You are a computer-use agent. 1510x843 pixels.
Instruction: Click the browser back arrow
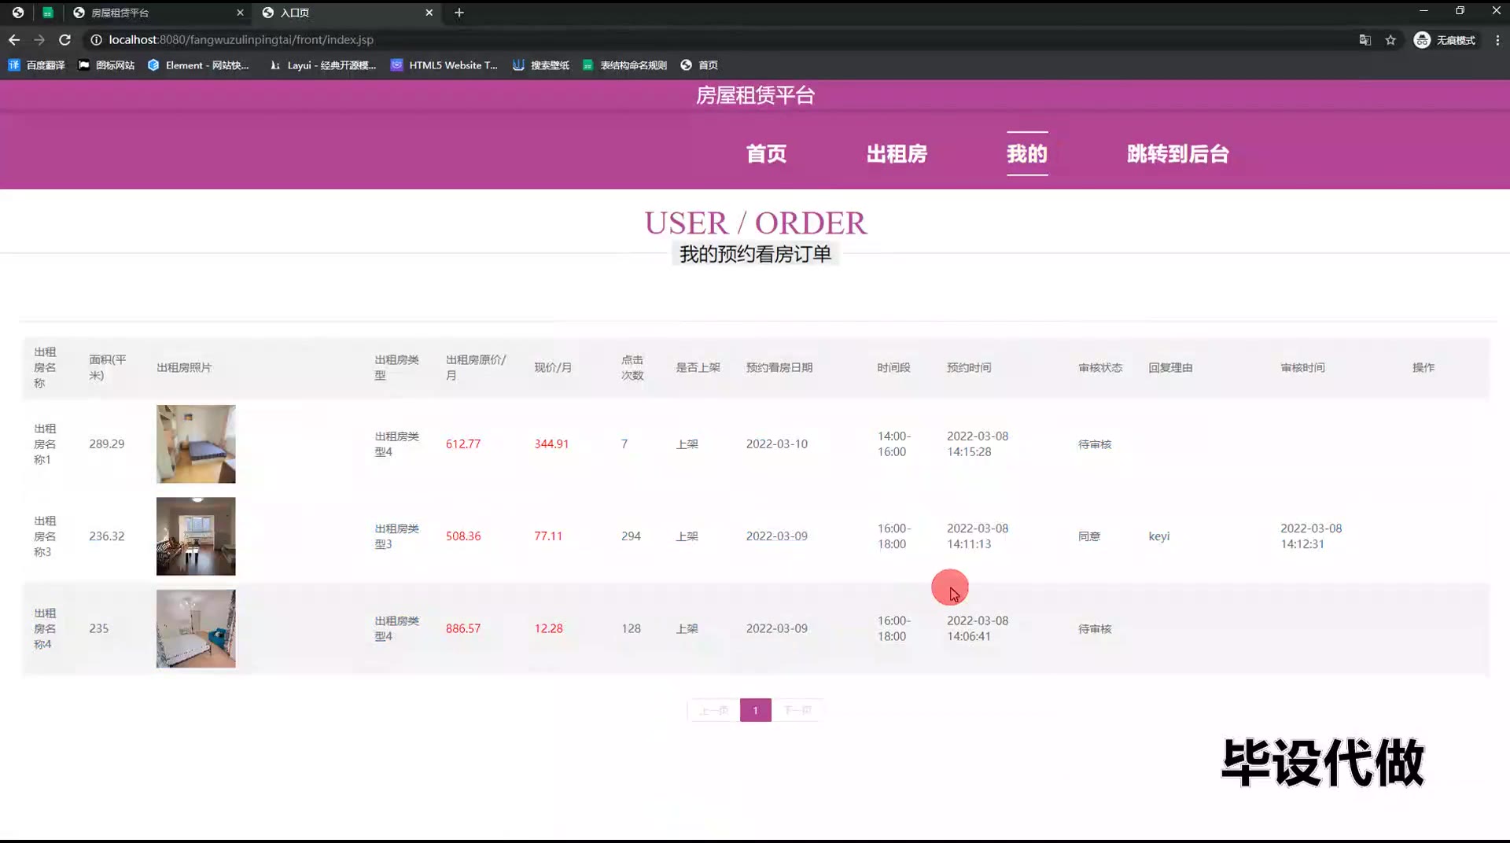pyautogui.click(x=14, y=39)
